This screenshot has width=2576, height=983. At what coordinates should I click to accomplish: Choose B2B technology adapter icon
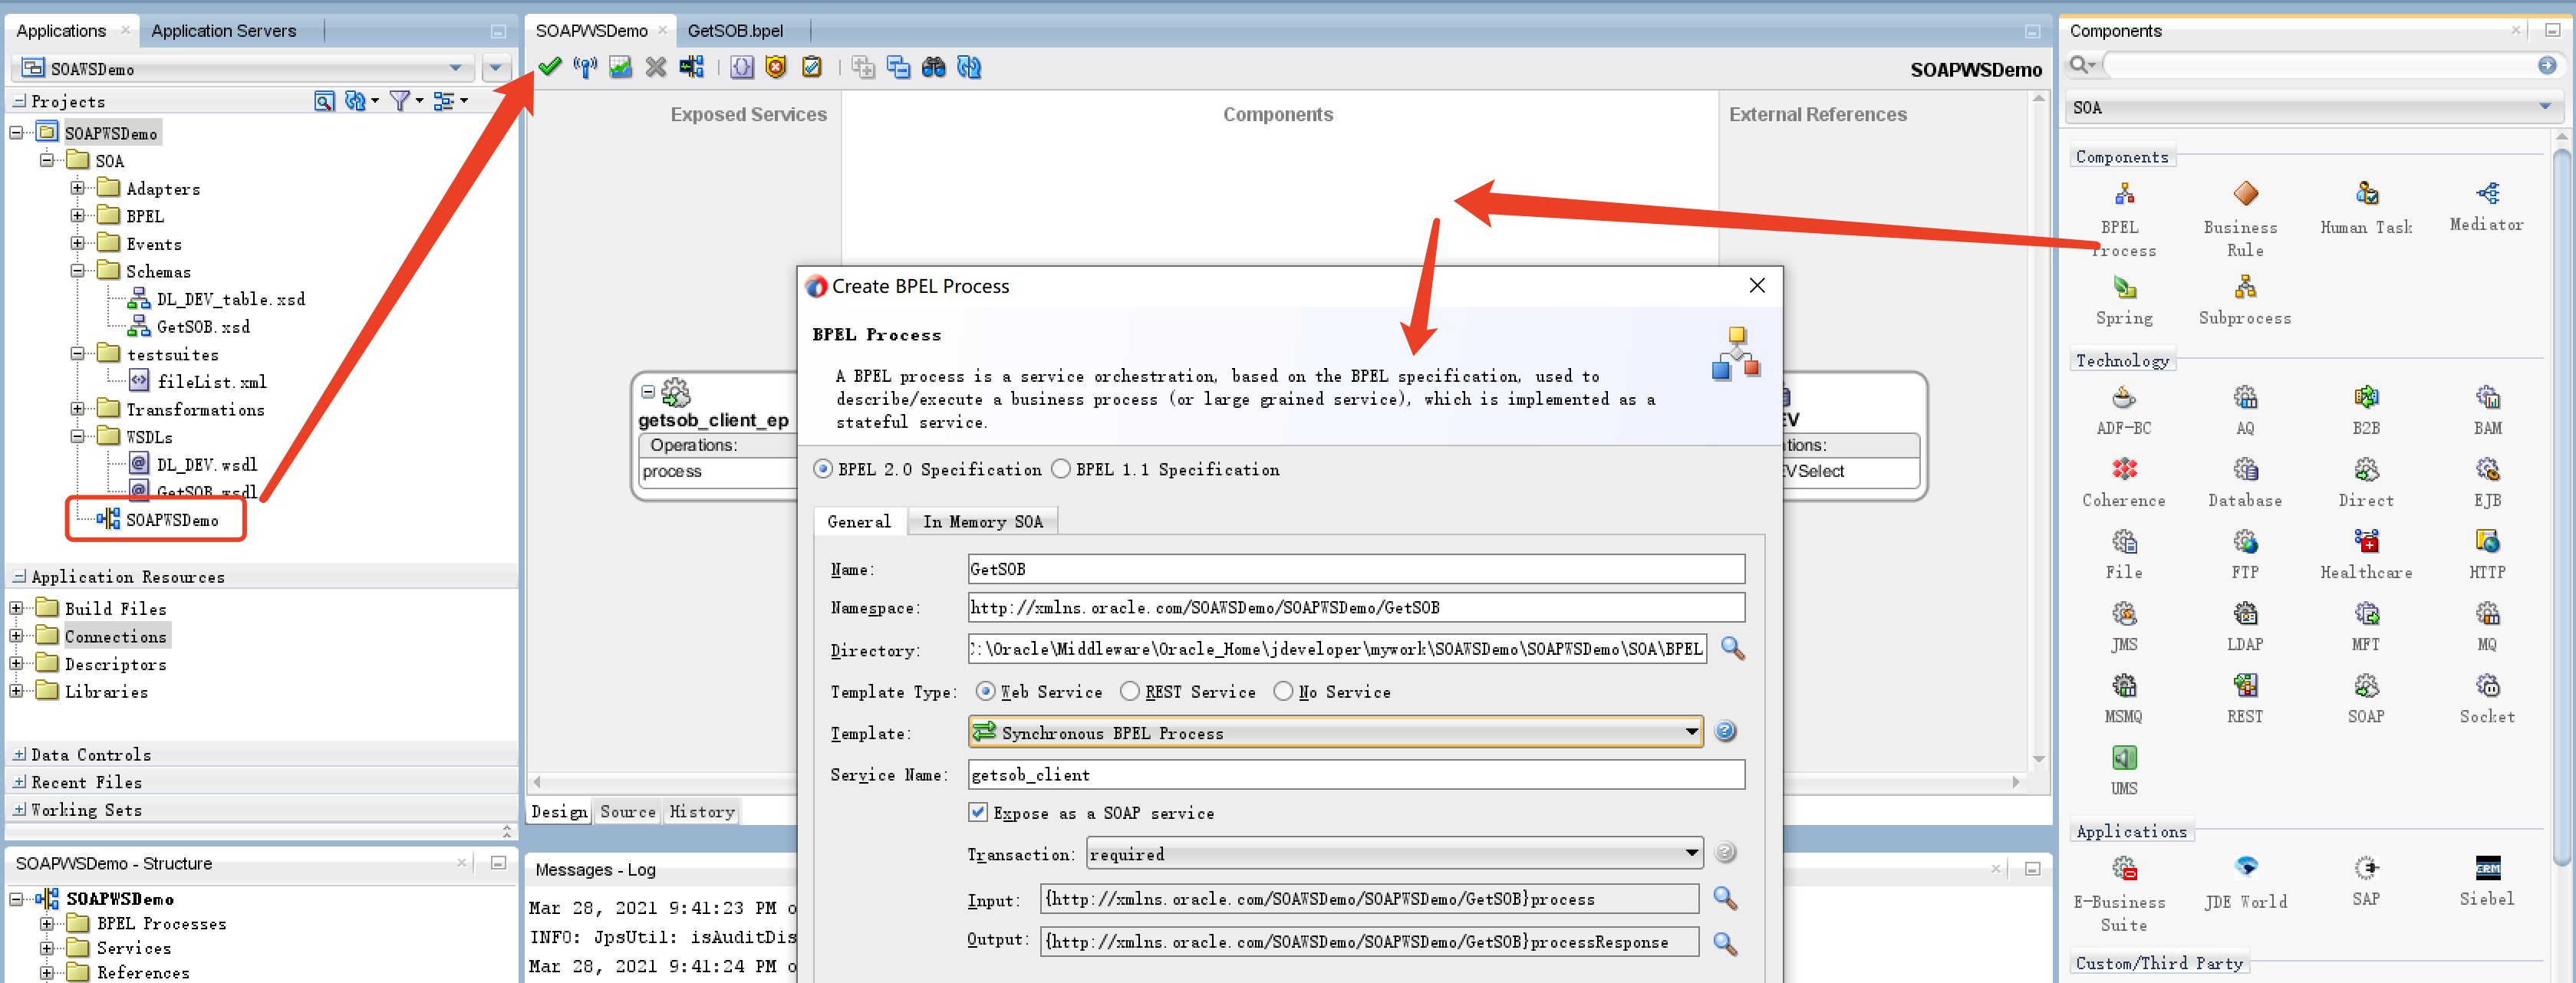(x=2366, y=398)
